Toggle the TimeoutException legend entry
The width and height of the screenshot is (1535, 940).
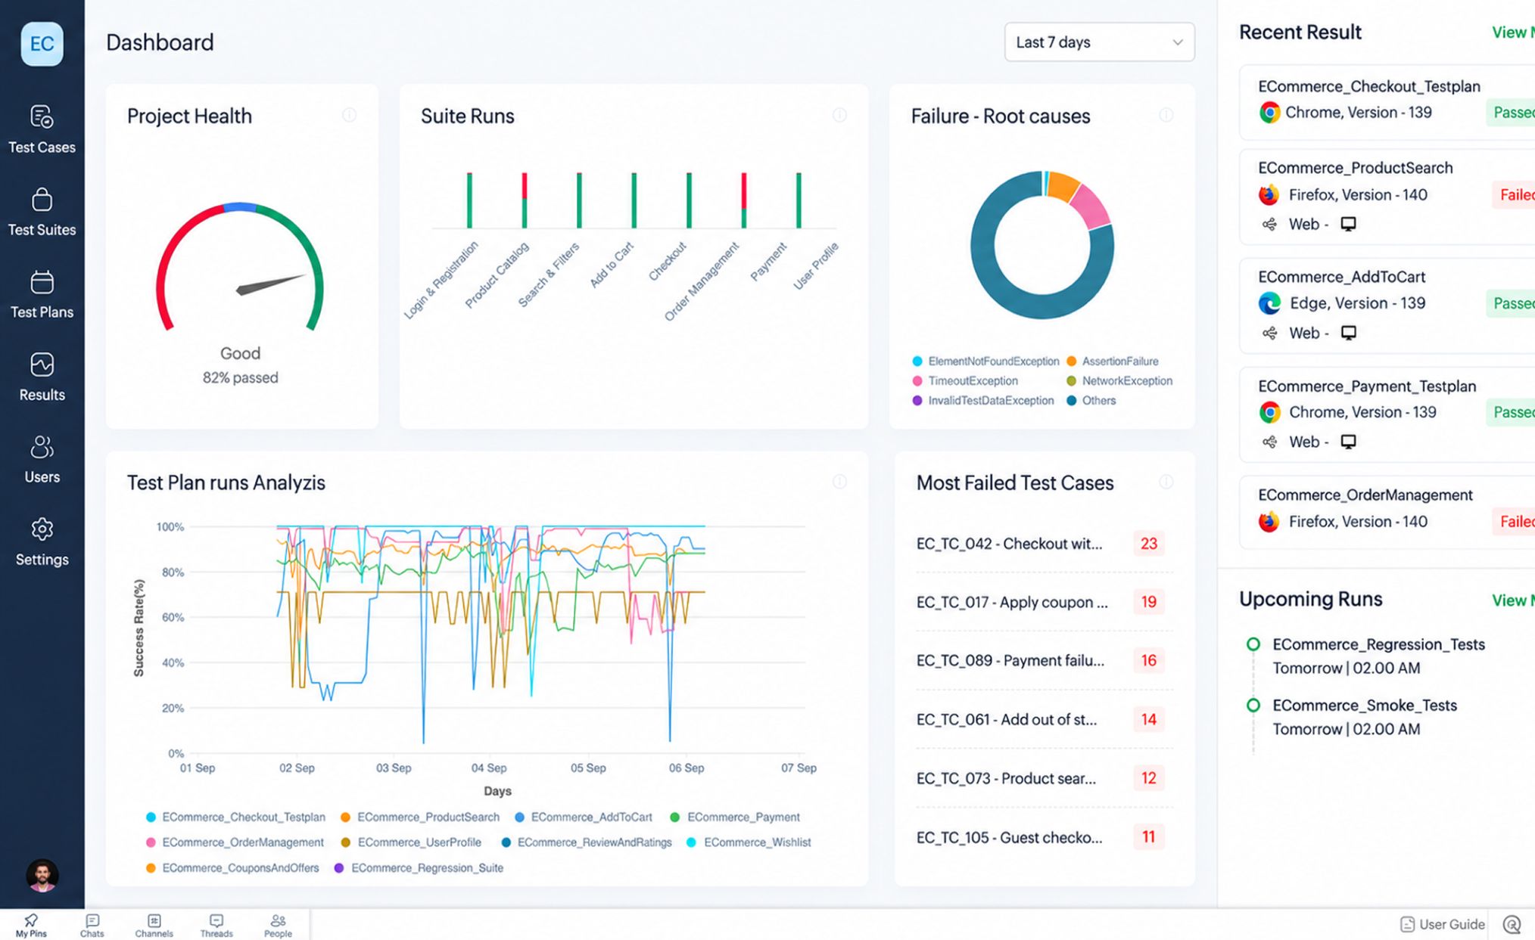965,380
